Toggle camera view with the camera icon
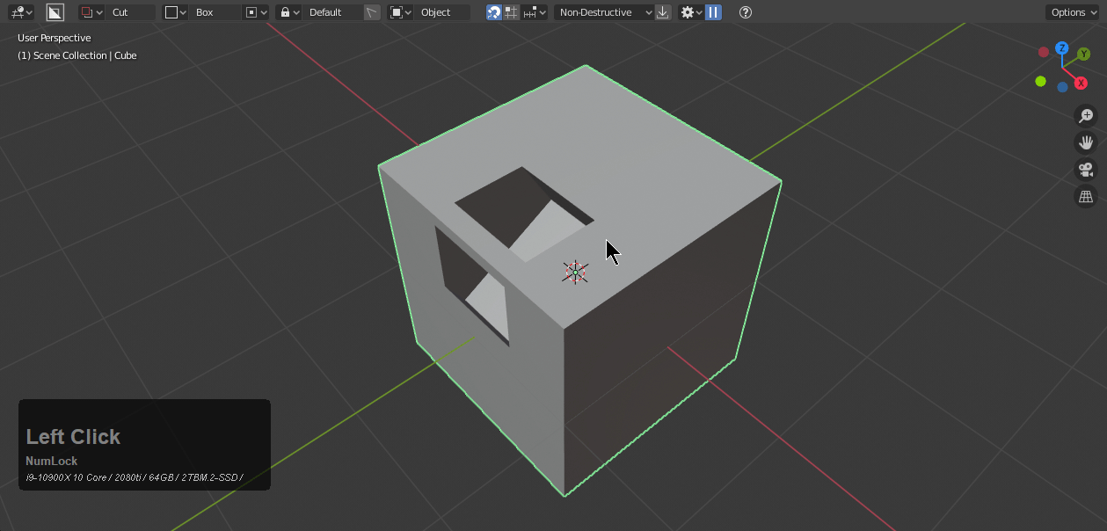Image resolution: width=1107 pixels, height=531 pixels. 1086,170
